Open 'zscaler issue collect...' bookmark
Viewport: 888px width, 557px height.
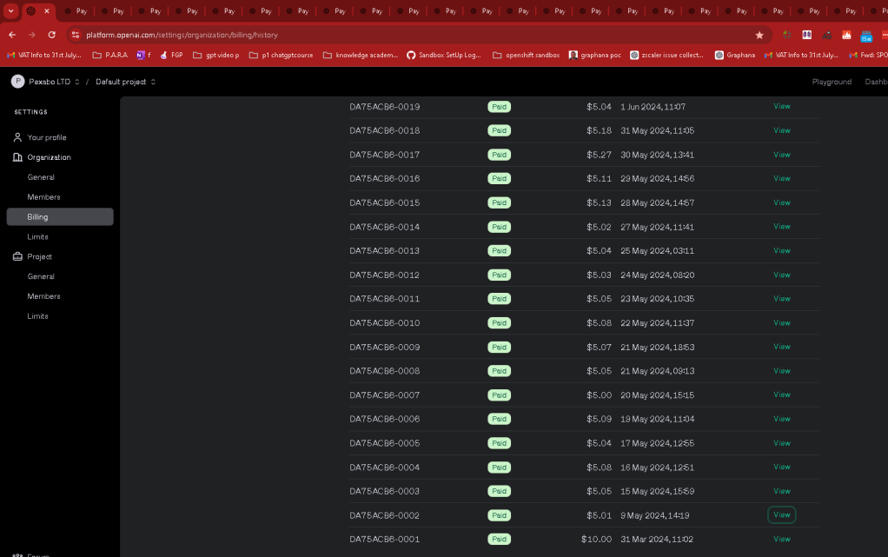(666, 55)
